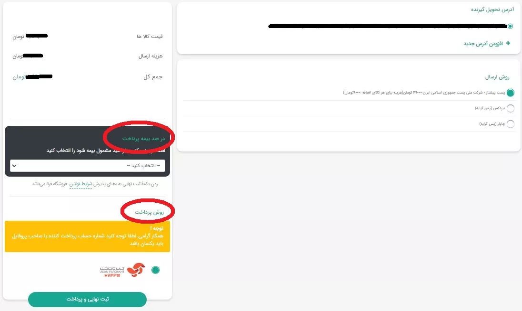This screenshot has width=522, height=311.
Task: Click the روش ارسال section heading
Action: coord(497,77)
